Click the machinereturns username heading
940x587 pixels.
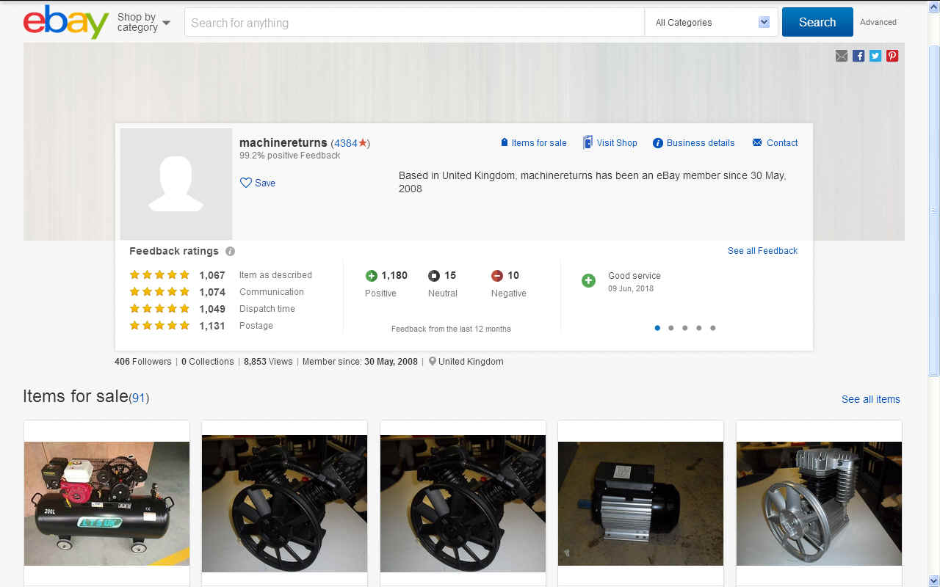click(x=283, y=142)
